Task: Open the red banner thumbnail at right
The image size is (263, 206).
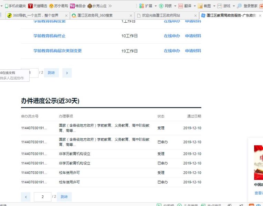Action: 259,162
